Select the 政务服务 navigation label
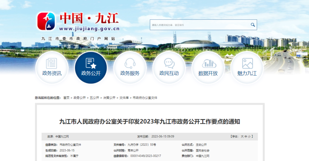The image size is (309, 161). tap(130, 73)
